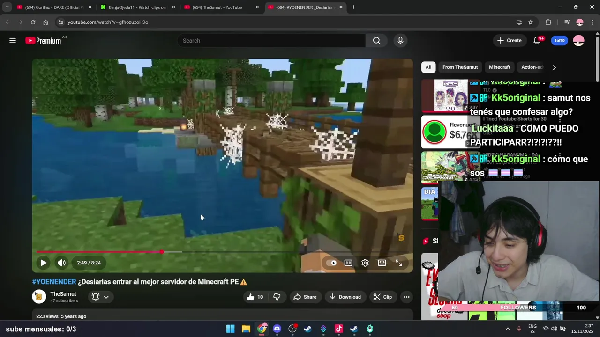600x337 pixels.
Task: Open TLC recommended video thumbnail
Action: pos(450,95)
